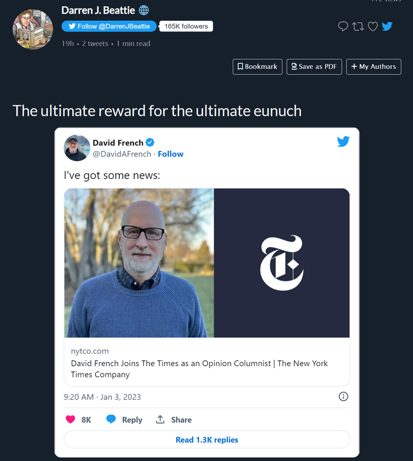Click the heart like icon in header
This screenshot has width=413, height=461.
[x=373, y=27]
